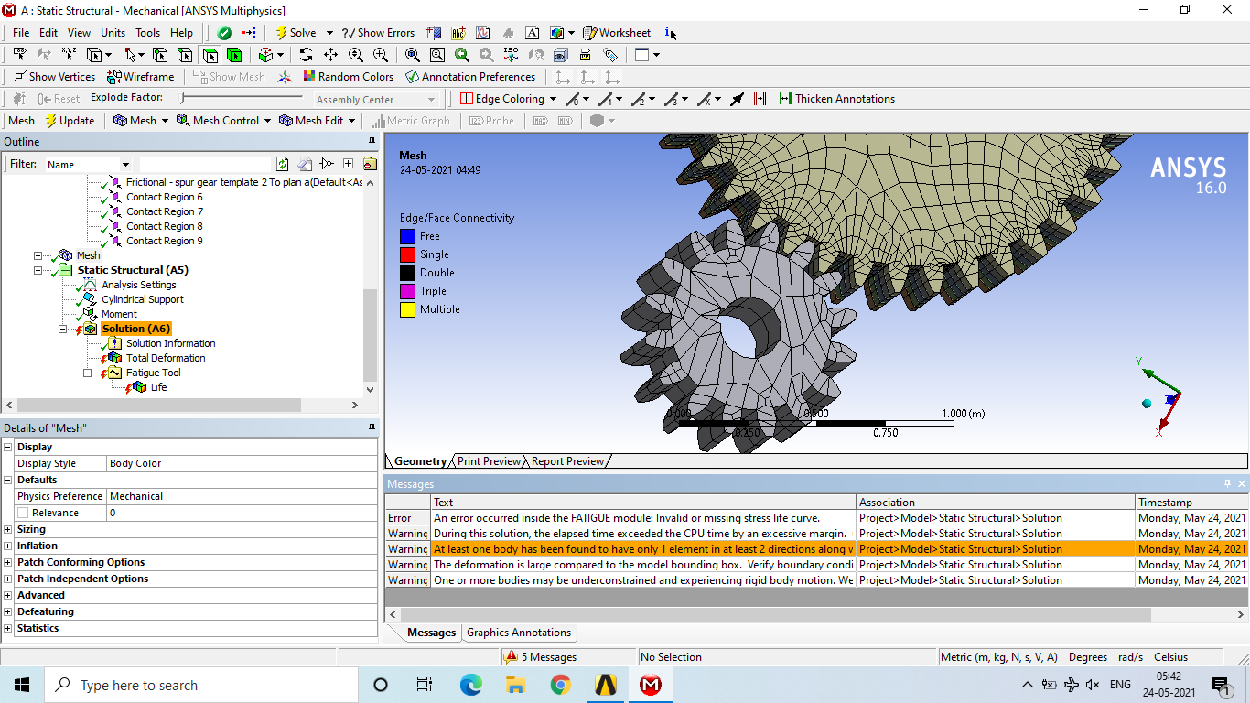Click the red Single color swatch

point(407,254)
